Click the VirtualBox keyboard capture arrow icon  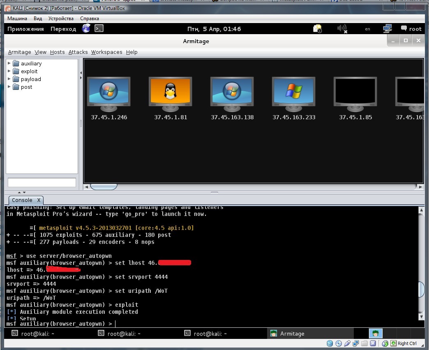(x=393, y=343)
